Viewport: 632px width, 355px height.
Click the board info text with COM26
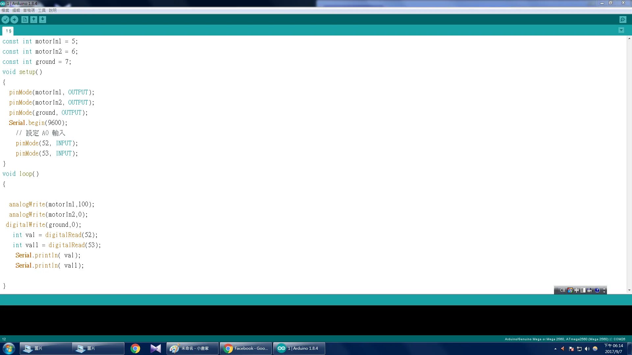tap(565, 339)
